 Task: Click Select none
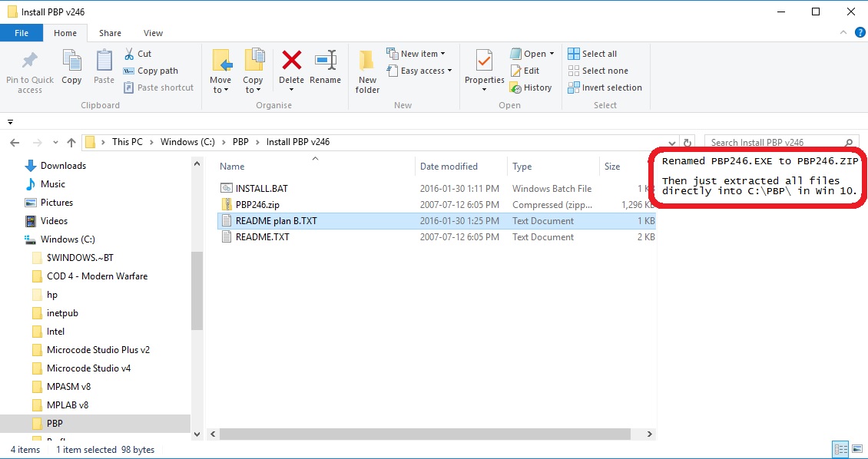[x=598, y=71]
